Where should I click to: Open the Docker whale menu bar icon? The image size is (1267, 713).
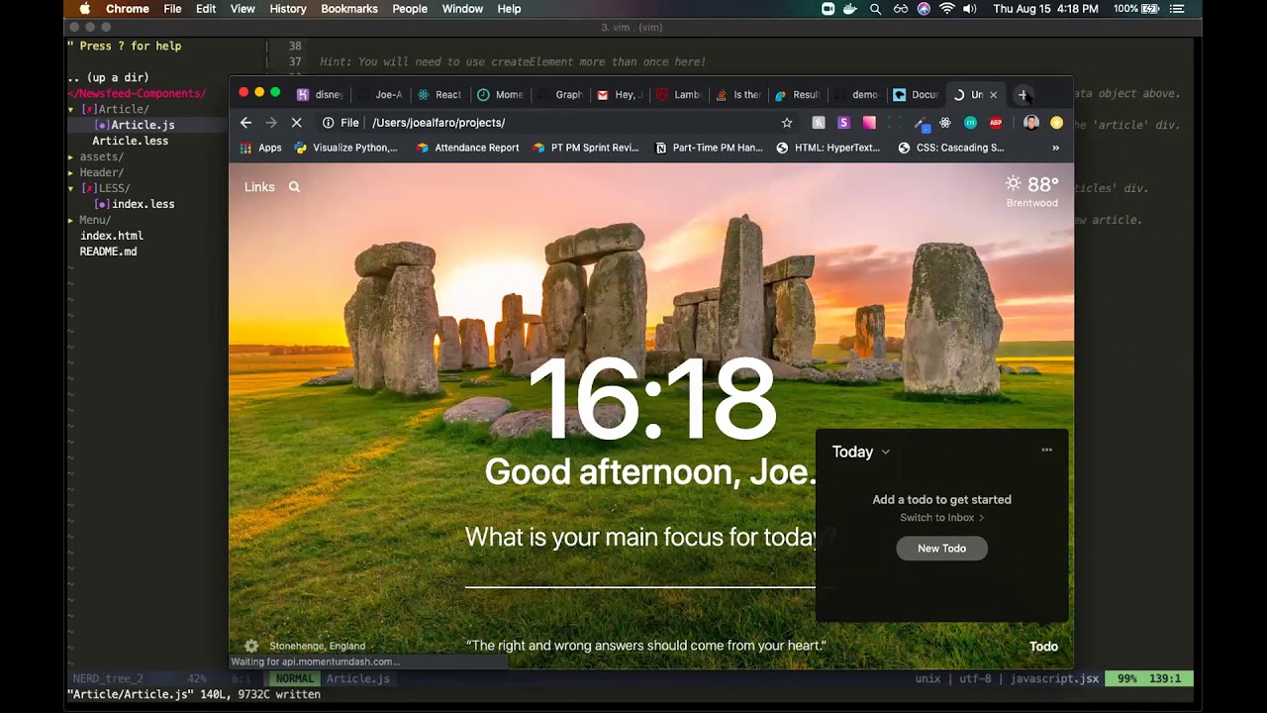point(851,9)
